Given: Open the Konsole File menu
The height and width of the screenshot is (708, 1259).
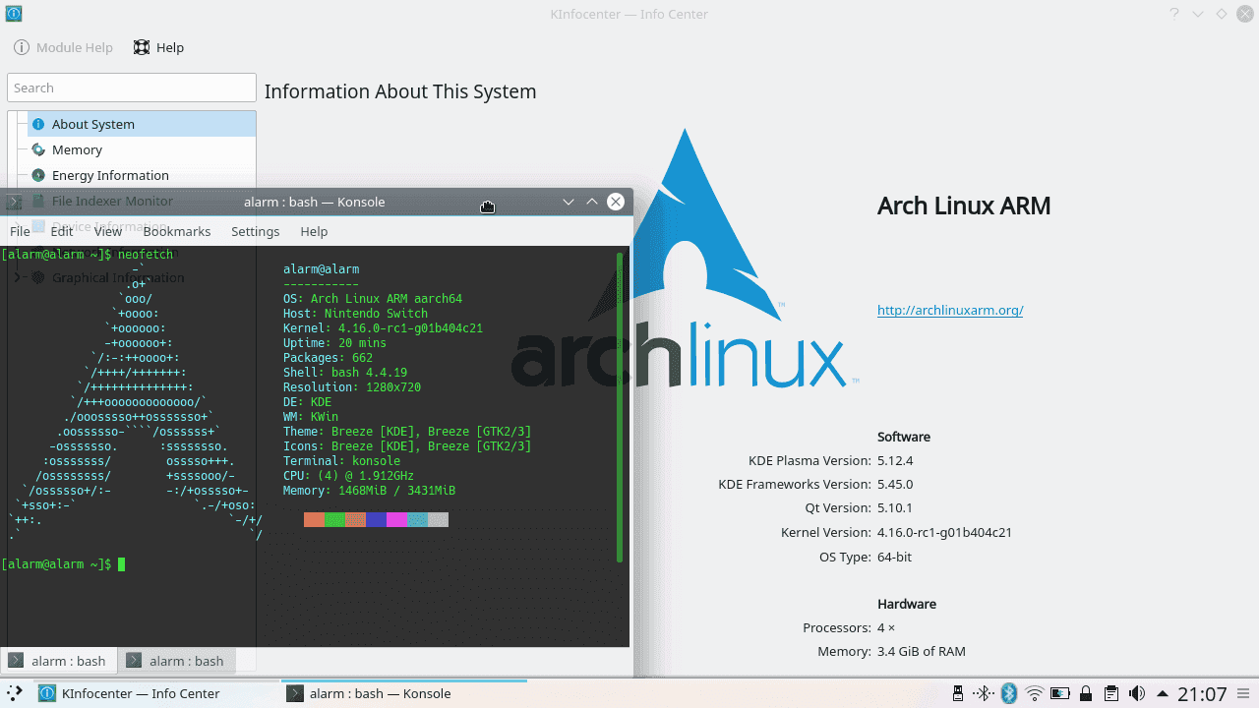Looking at the screenshot, I should point(20,231).
